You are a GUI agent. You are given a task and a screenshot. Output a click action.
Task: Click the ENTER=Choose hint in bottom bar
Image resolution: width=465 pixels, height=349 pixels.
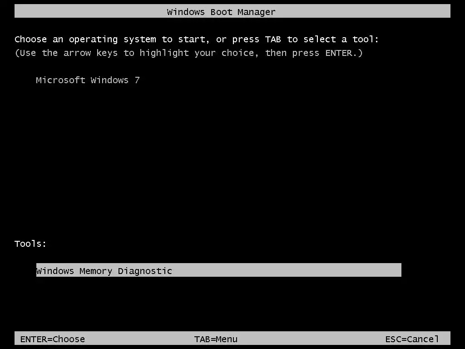pyautogui.click(x=53, y=339)
